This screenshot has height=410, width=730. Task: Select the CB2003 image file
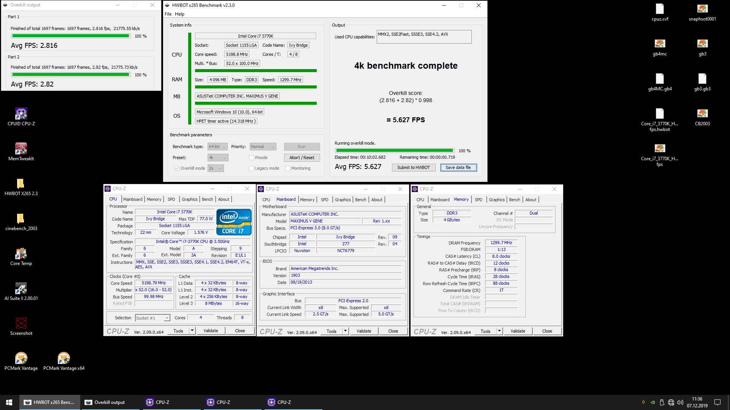(x=702, y=117)
